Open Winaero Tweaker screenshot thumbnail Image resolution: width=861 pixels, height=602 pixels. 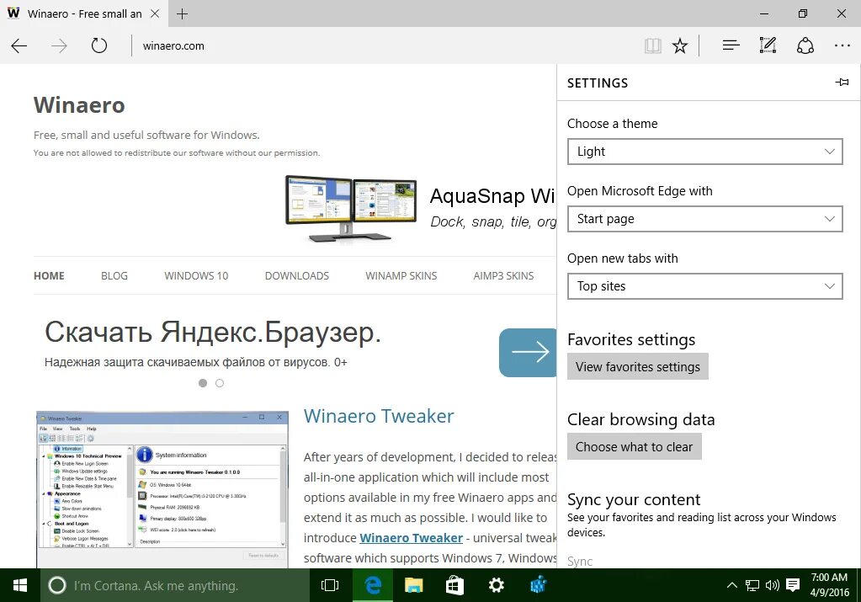tap(162, 489)
